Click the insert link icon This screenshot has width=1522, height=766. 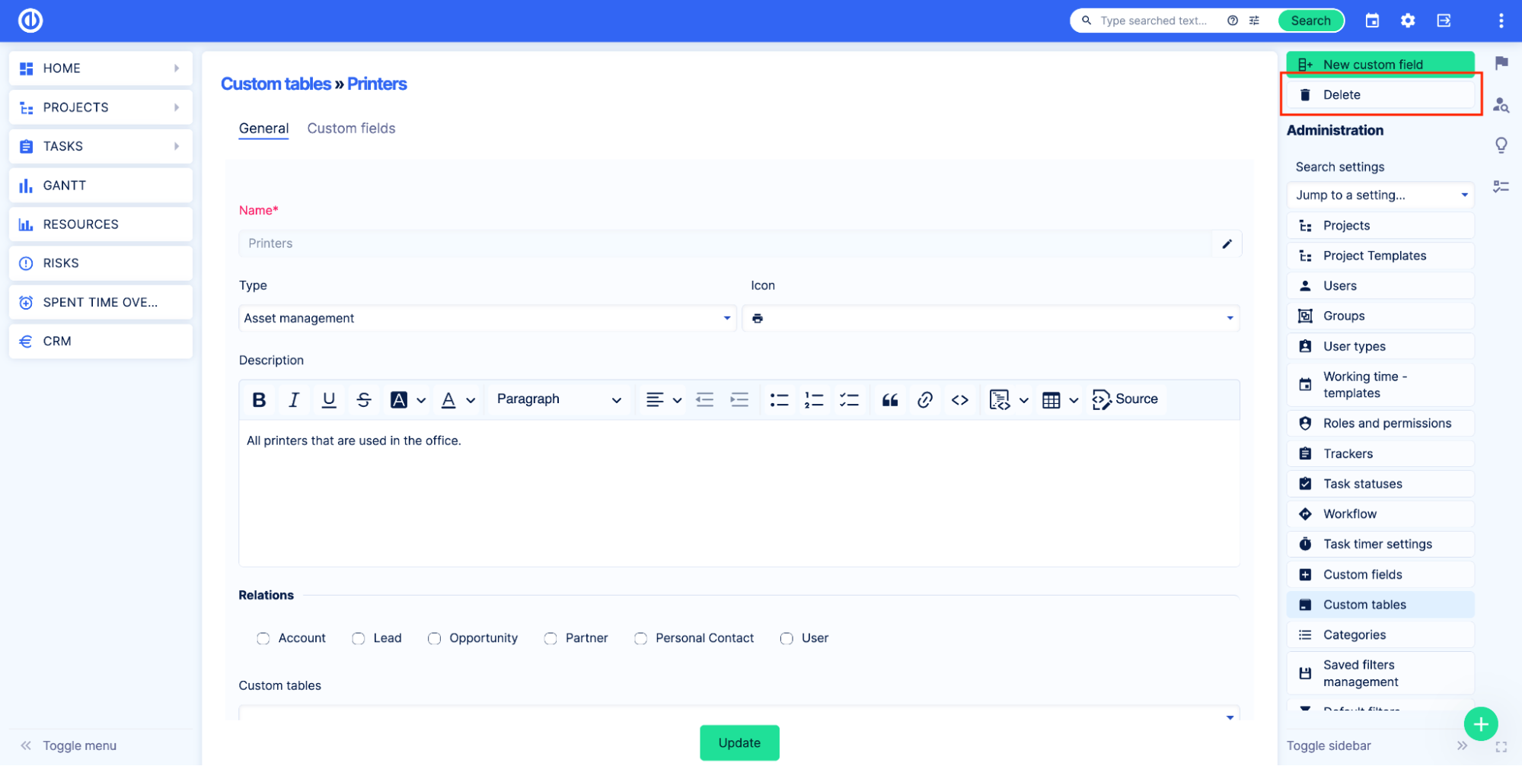pos(924,399)
